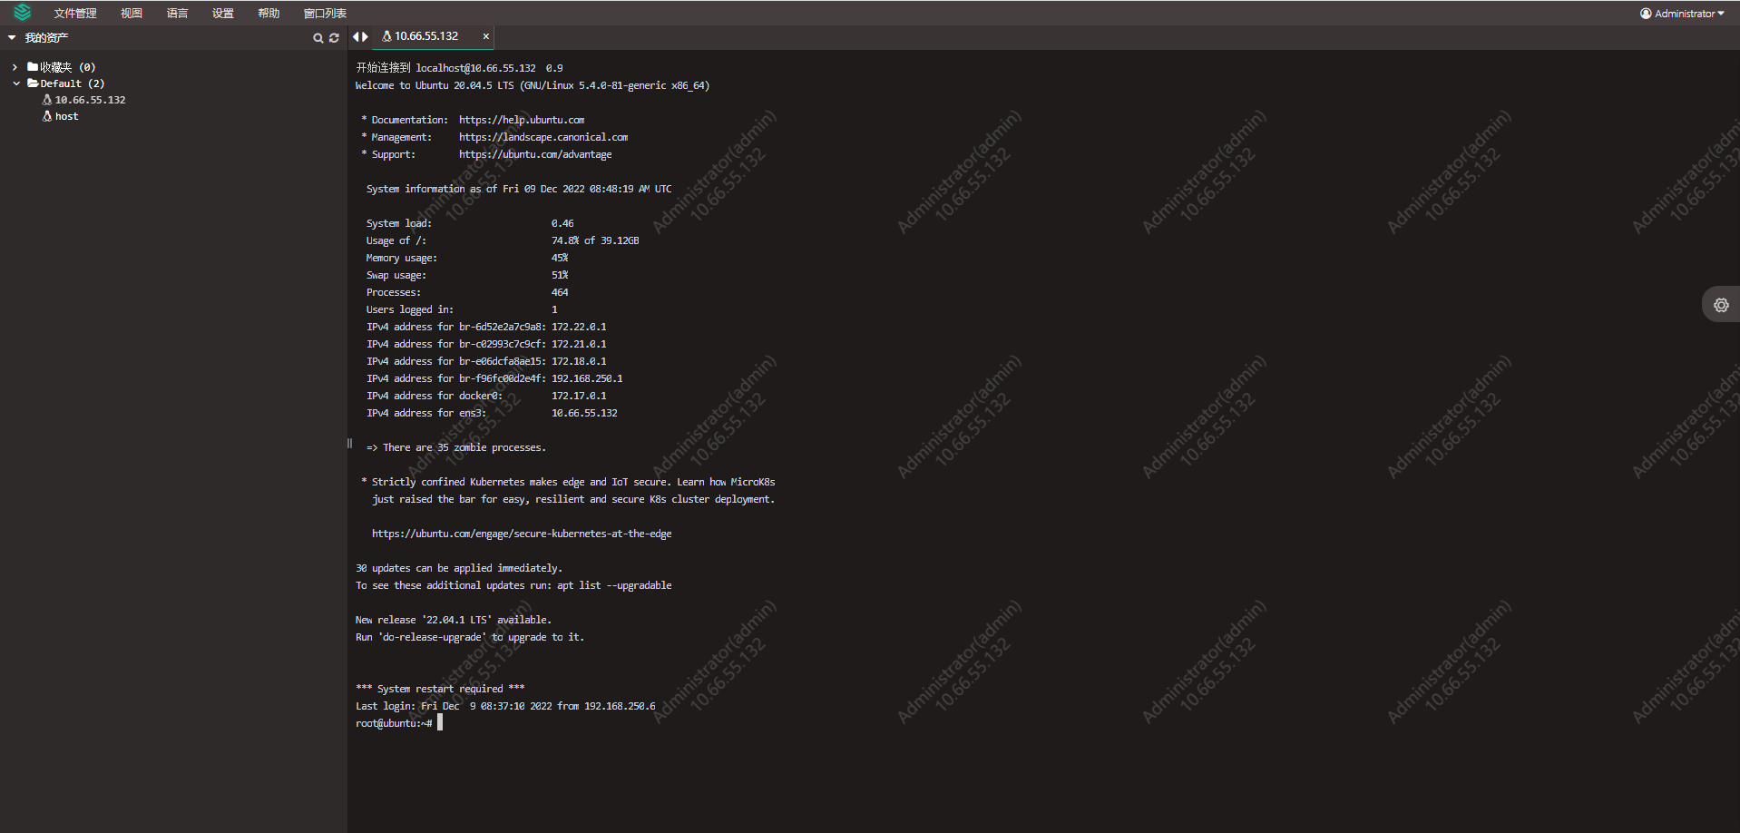Screen dimensions: 1740x833
Task: Click the 'System restart required' line
Action: [x=440, y=689]
